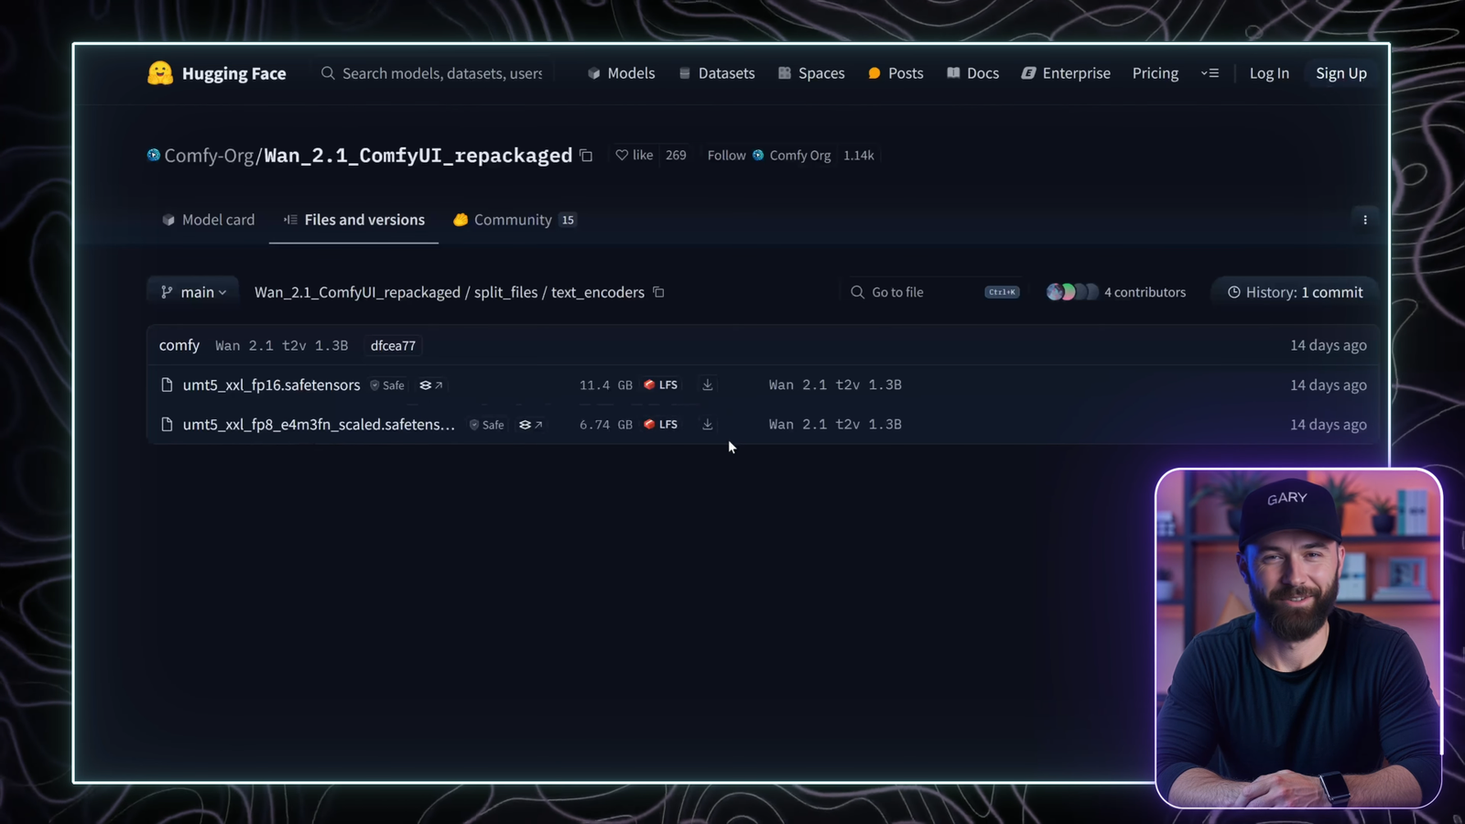Download the fp8 scaled safetensors file
This screenshot has width=1465, height=824.
coord(708,424)
